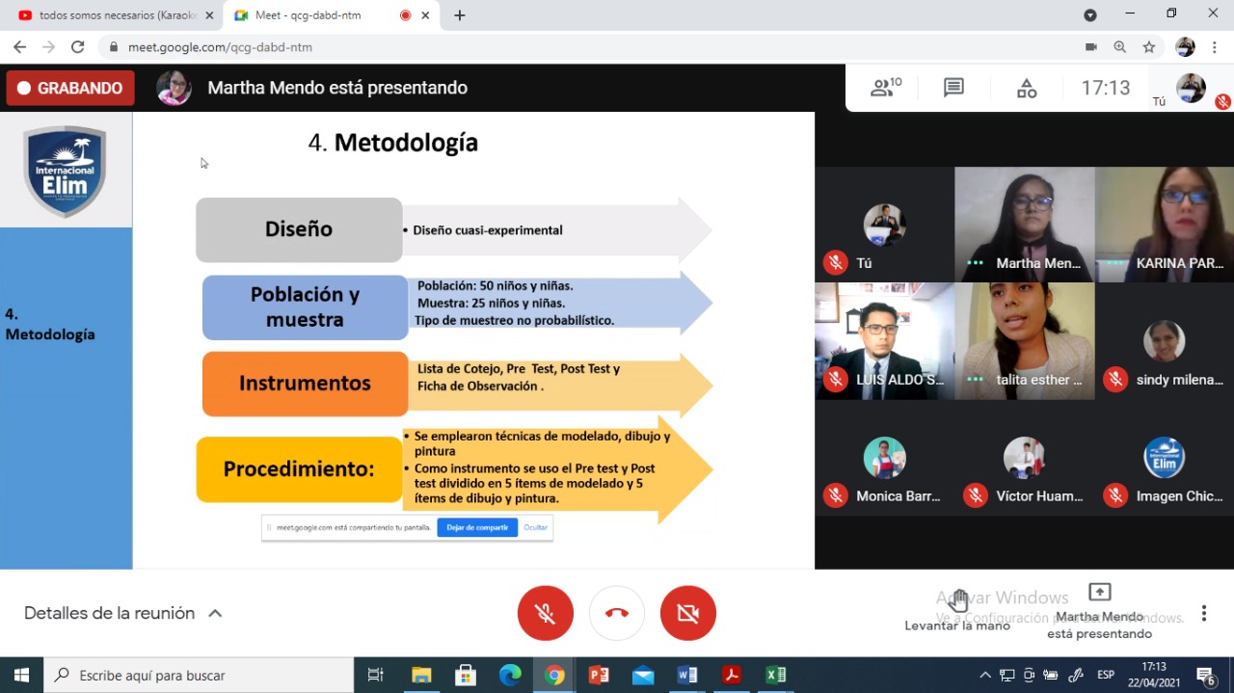Click the Instrumentos box in slide
Viewport: 1234px width, 693px height.
click(x=306, y=384)
